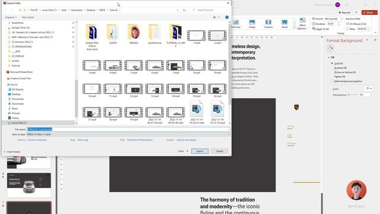Select Downloads in navigation tree
Image resolution: width=380 pixels, height=214 pixels.
click(18, 103)
